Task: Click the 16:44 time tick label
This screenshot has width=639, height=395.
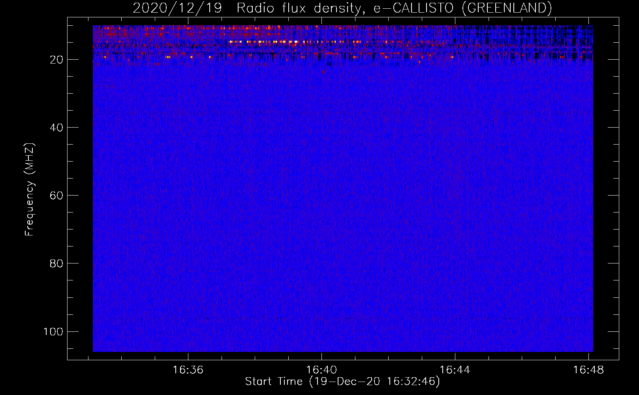Action: (x=455, y=370)
